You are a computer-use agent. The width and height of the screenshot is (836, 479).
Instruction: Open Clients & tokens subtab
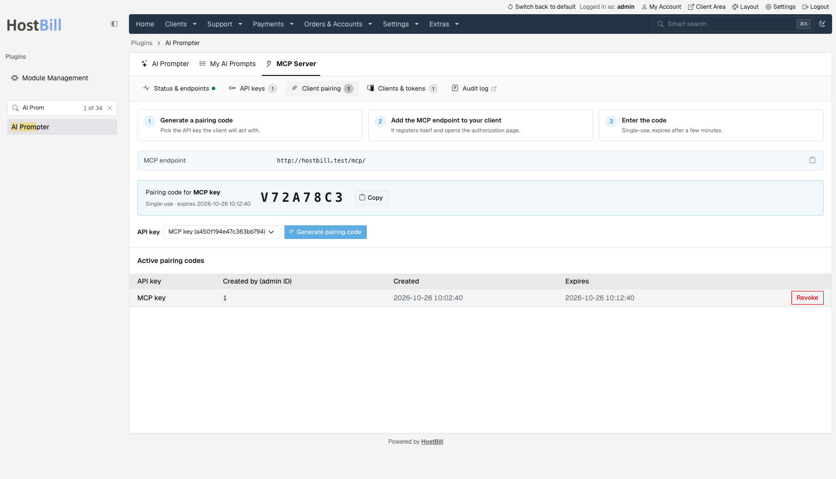(x=402, y=89)
